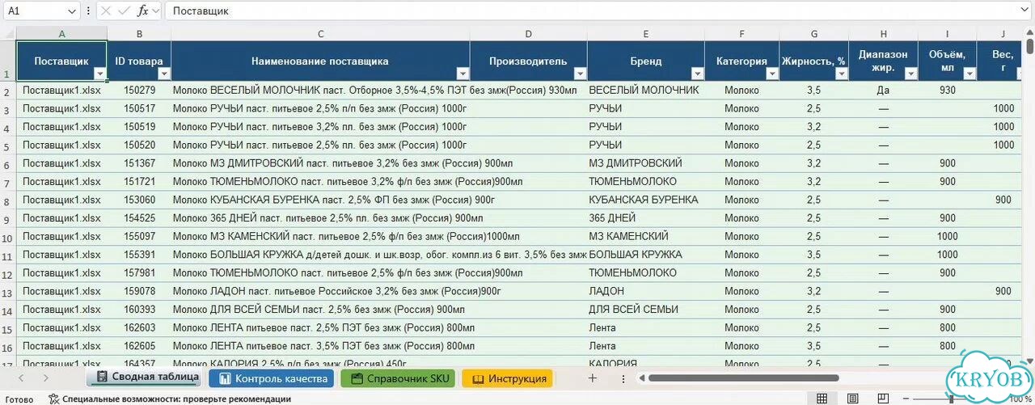Open filter dropdown for Поставщик column
Viewport: 1035px width, 405px height.
coord(99,74)
